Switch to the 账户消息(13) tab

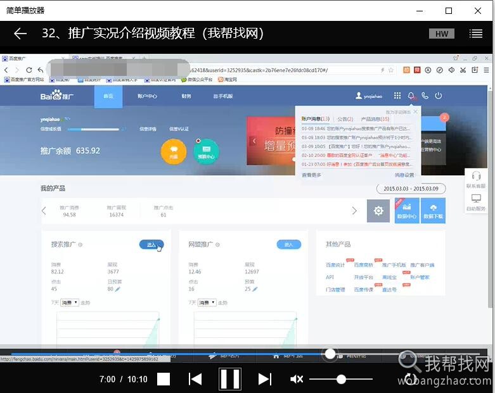click(x=316, y=119)
